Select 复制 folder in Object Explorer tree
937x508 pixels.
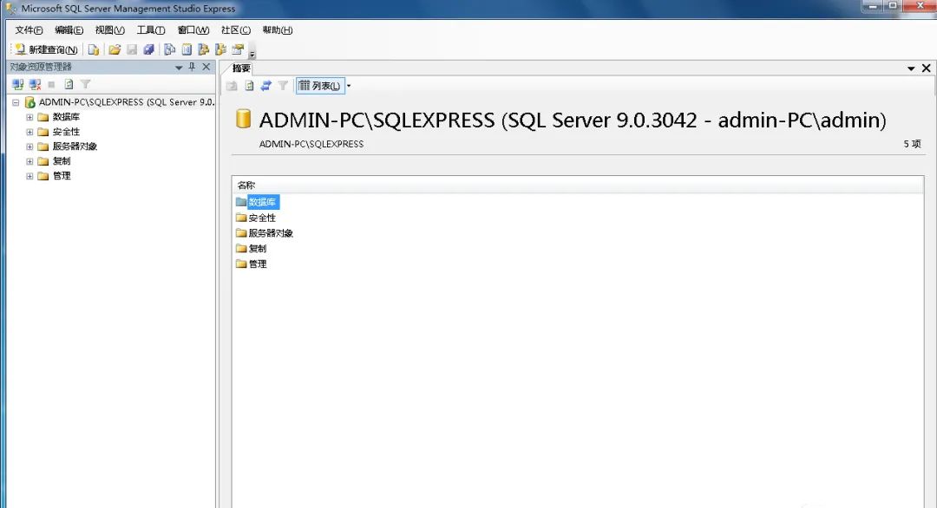[62, 161]
